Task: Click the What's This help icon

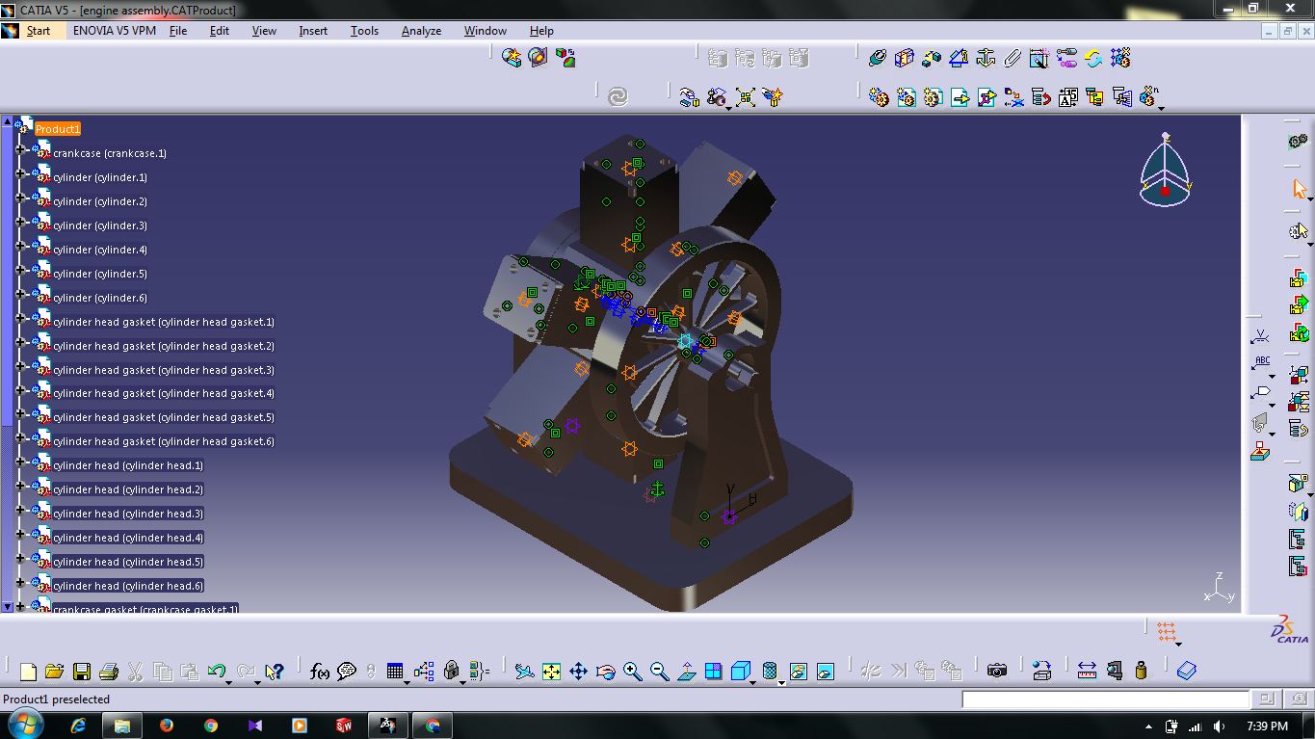Action: tap(274, 672)
